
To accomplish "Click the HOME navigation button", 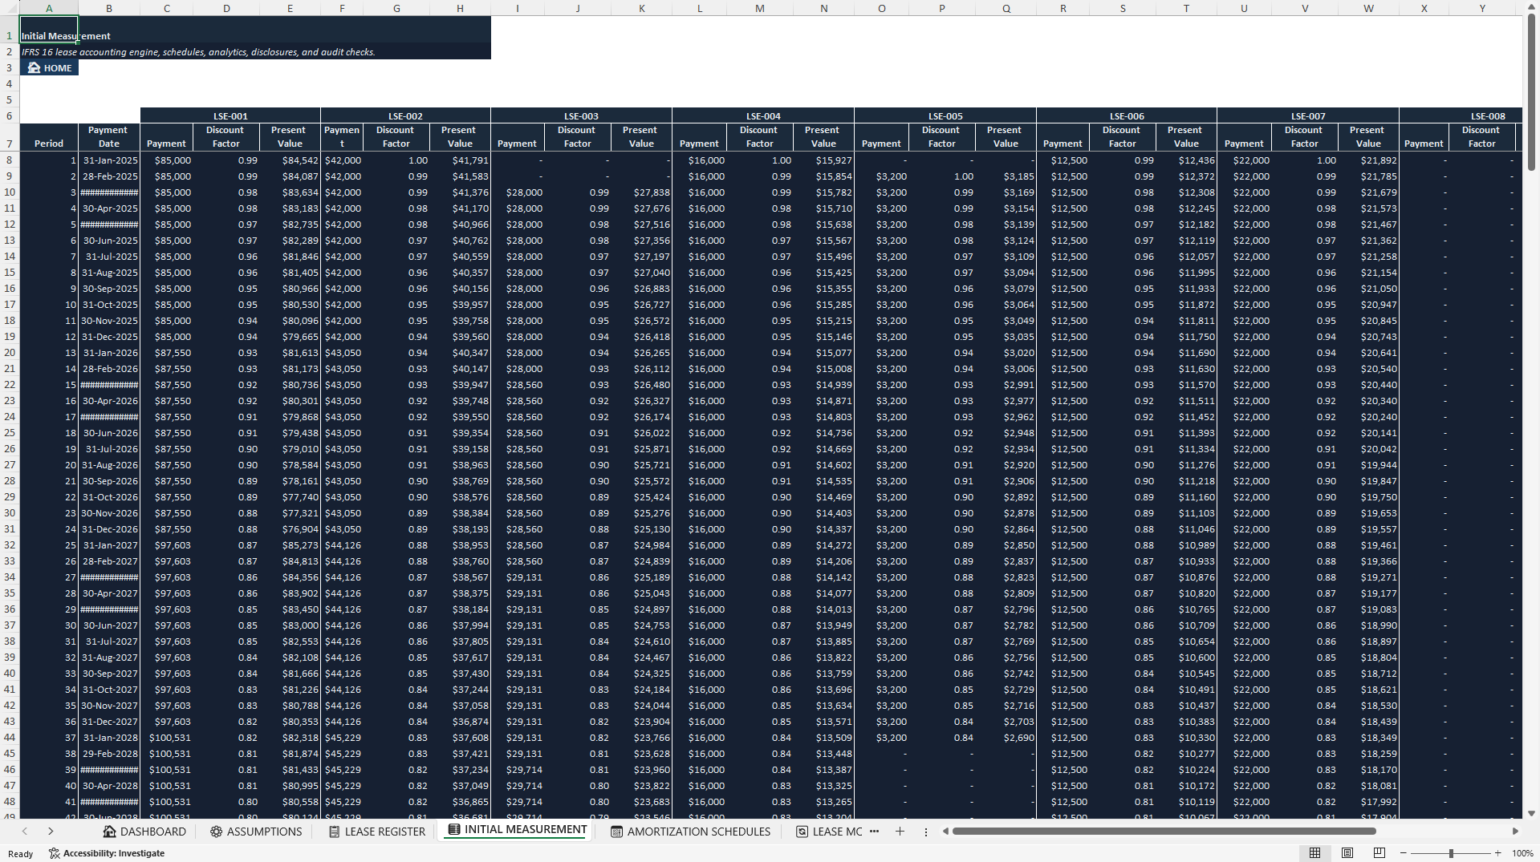I will [x=50, y=68].
